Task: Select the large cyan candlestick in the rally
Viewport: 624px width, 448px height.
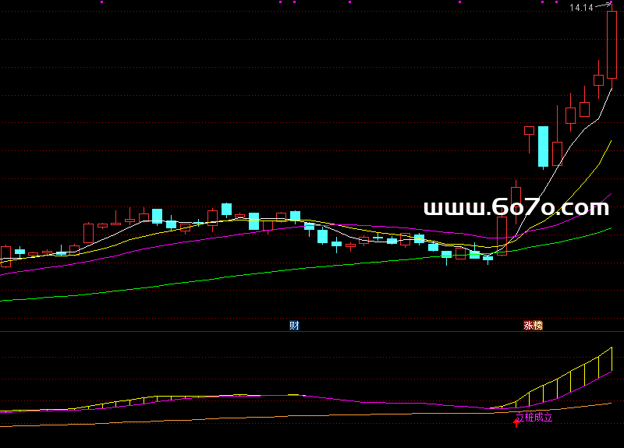Action: coord(543,146)
